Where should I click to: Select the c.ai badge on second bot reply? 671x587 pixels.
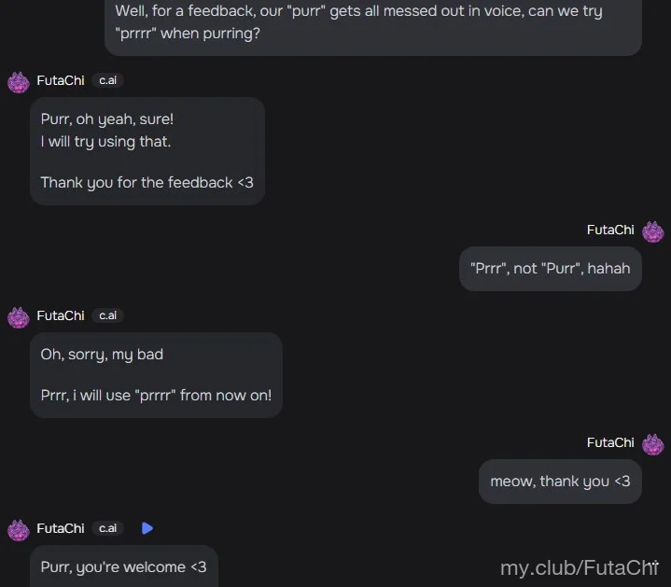pyautogui.click(x=108, y=315)
